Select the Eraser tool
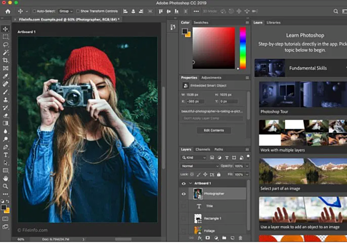The width and height of the screenshot is (347, 243). (5, 115)
